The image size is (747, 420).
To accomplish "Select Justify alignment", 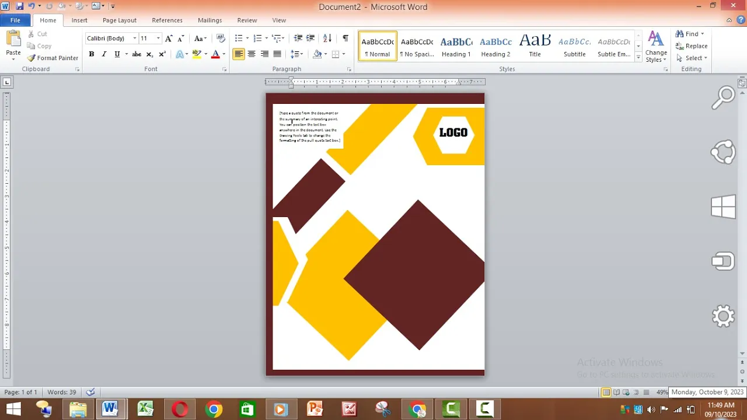I will click(277, 54).
